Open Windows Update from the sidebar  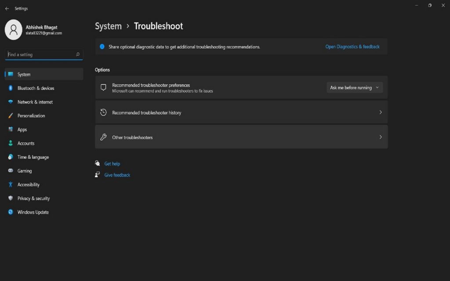(x=10, y=212)
